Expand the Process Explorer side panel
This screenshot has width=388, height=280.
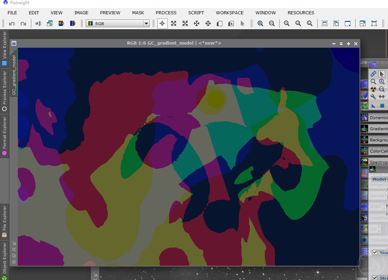pos(5,91)
